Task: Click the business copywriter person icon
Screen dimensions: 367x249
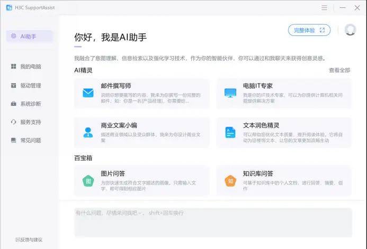Action: pyautogui.click(x=88, y=132)
